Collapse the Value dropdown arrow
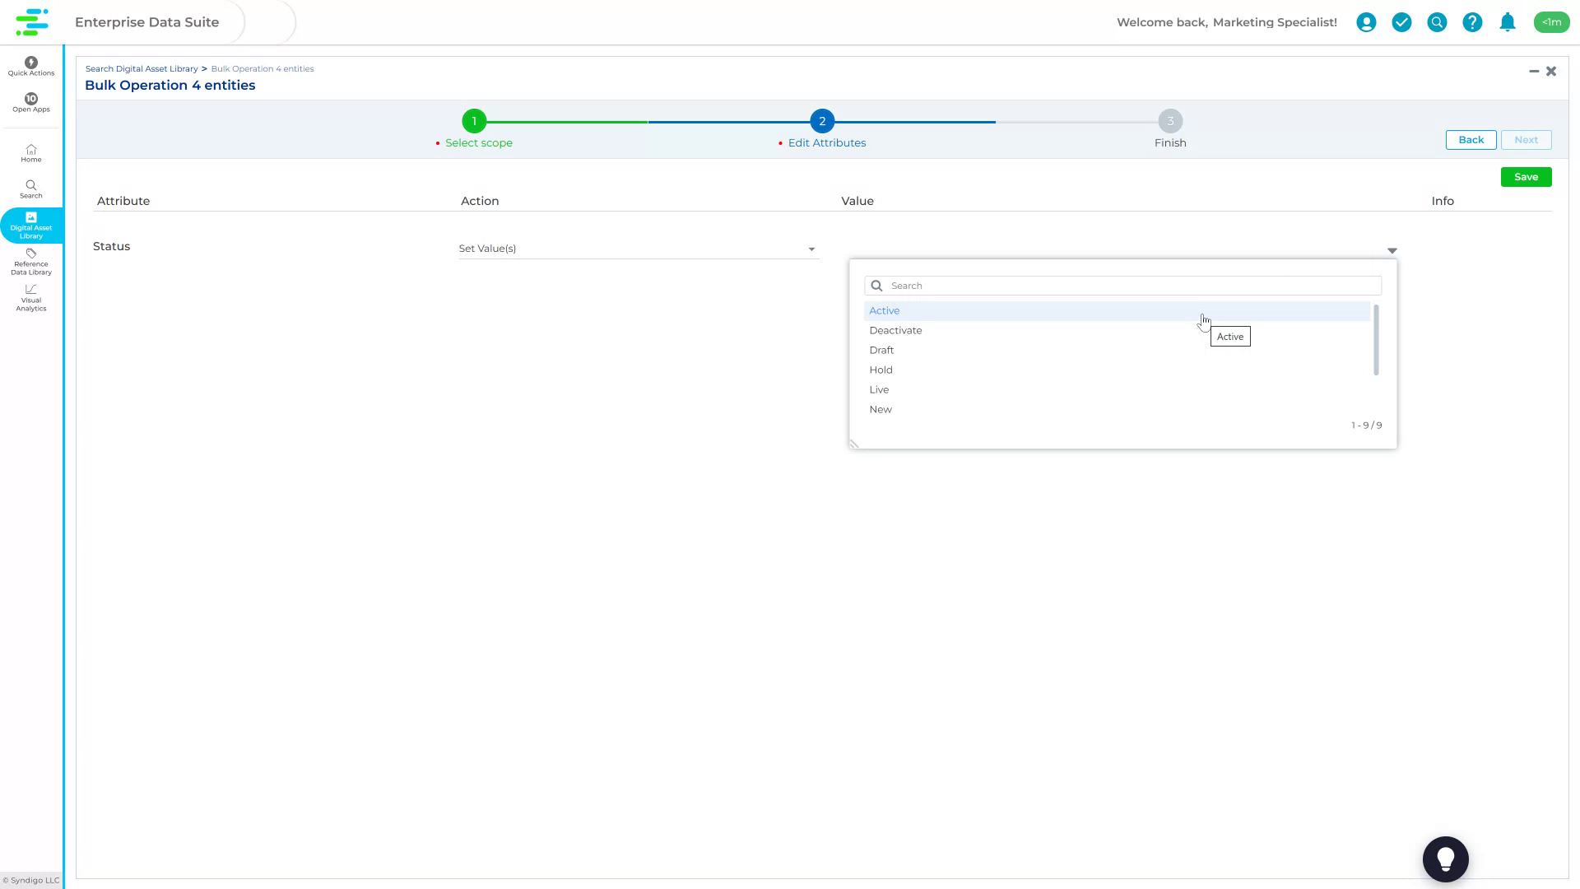Screen dimensions: 1580x889 coord(1392,250)
